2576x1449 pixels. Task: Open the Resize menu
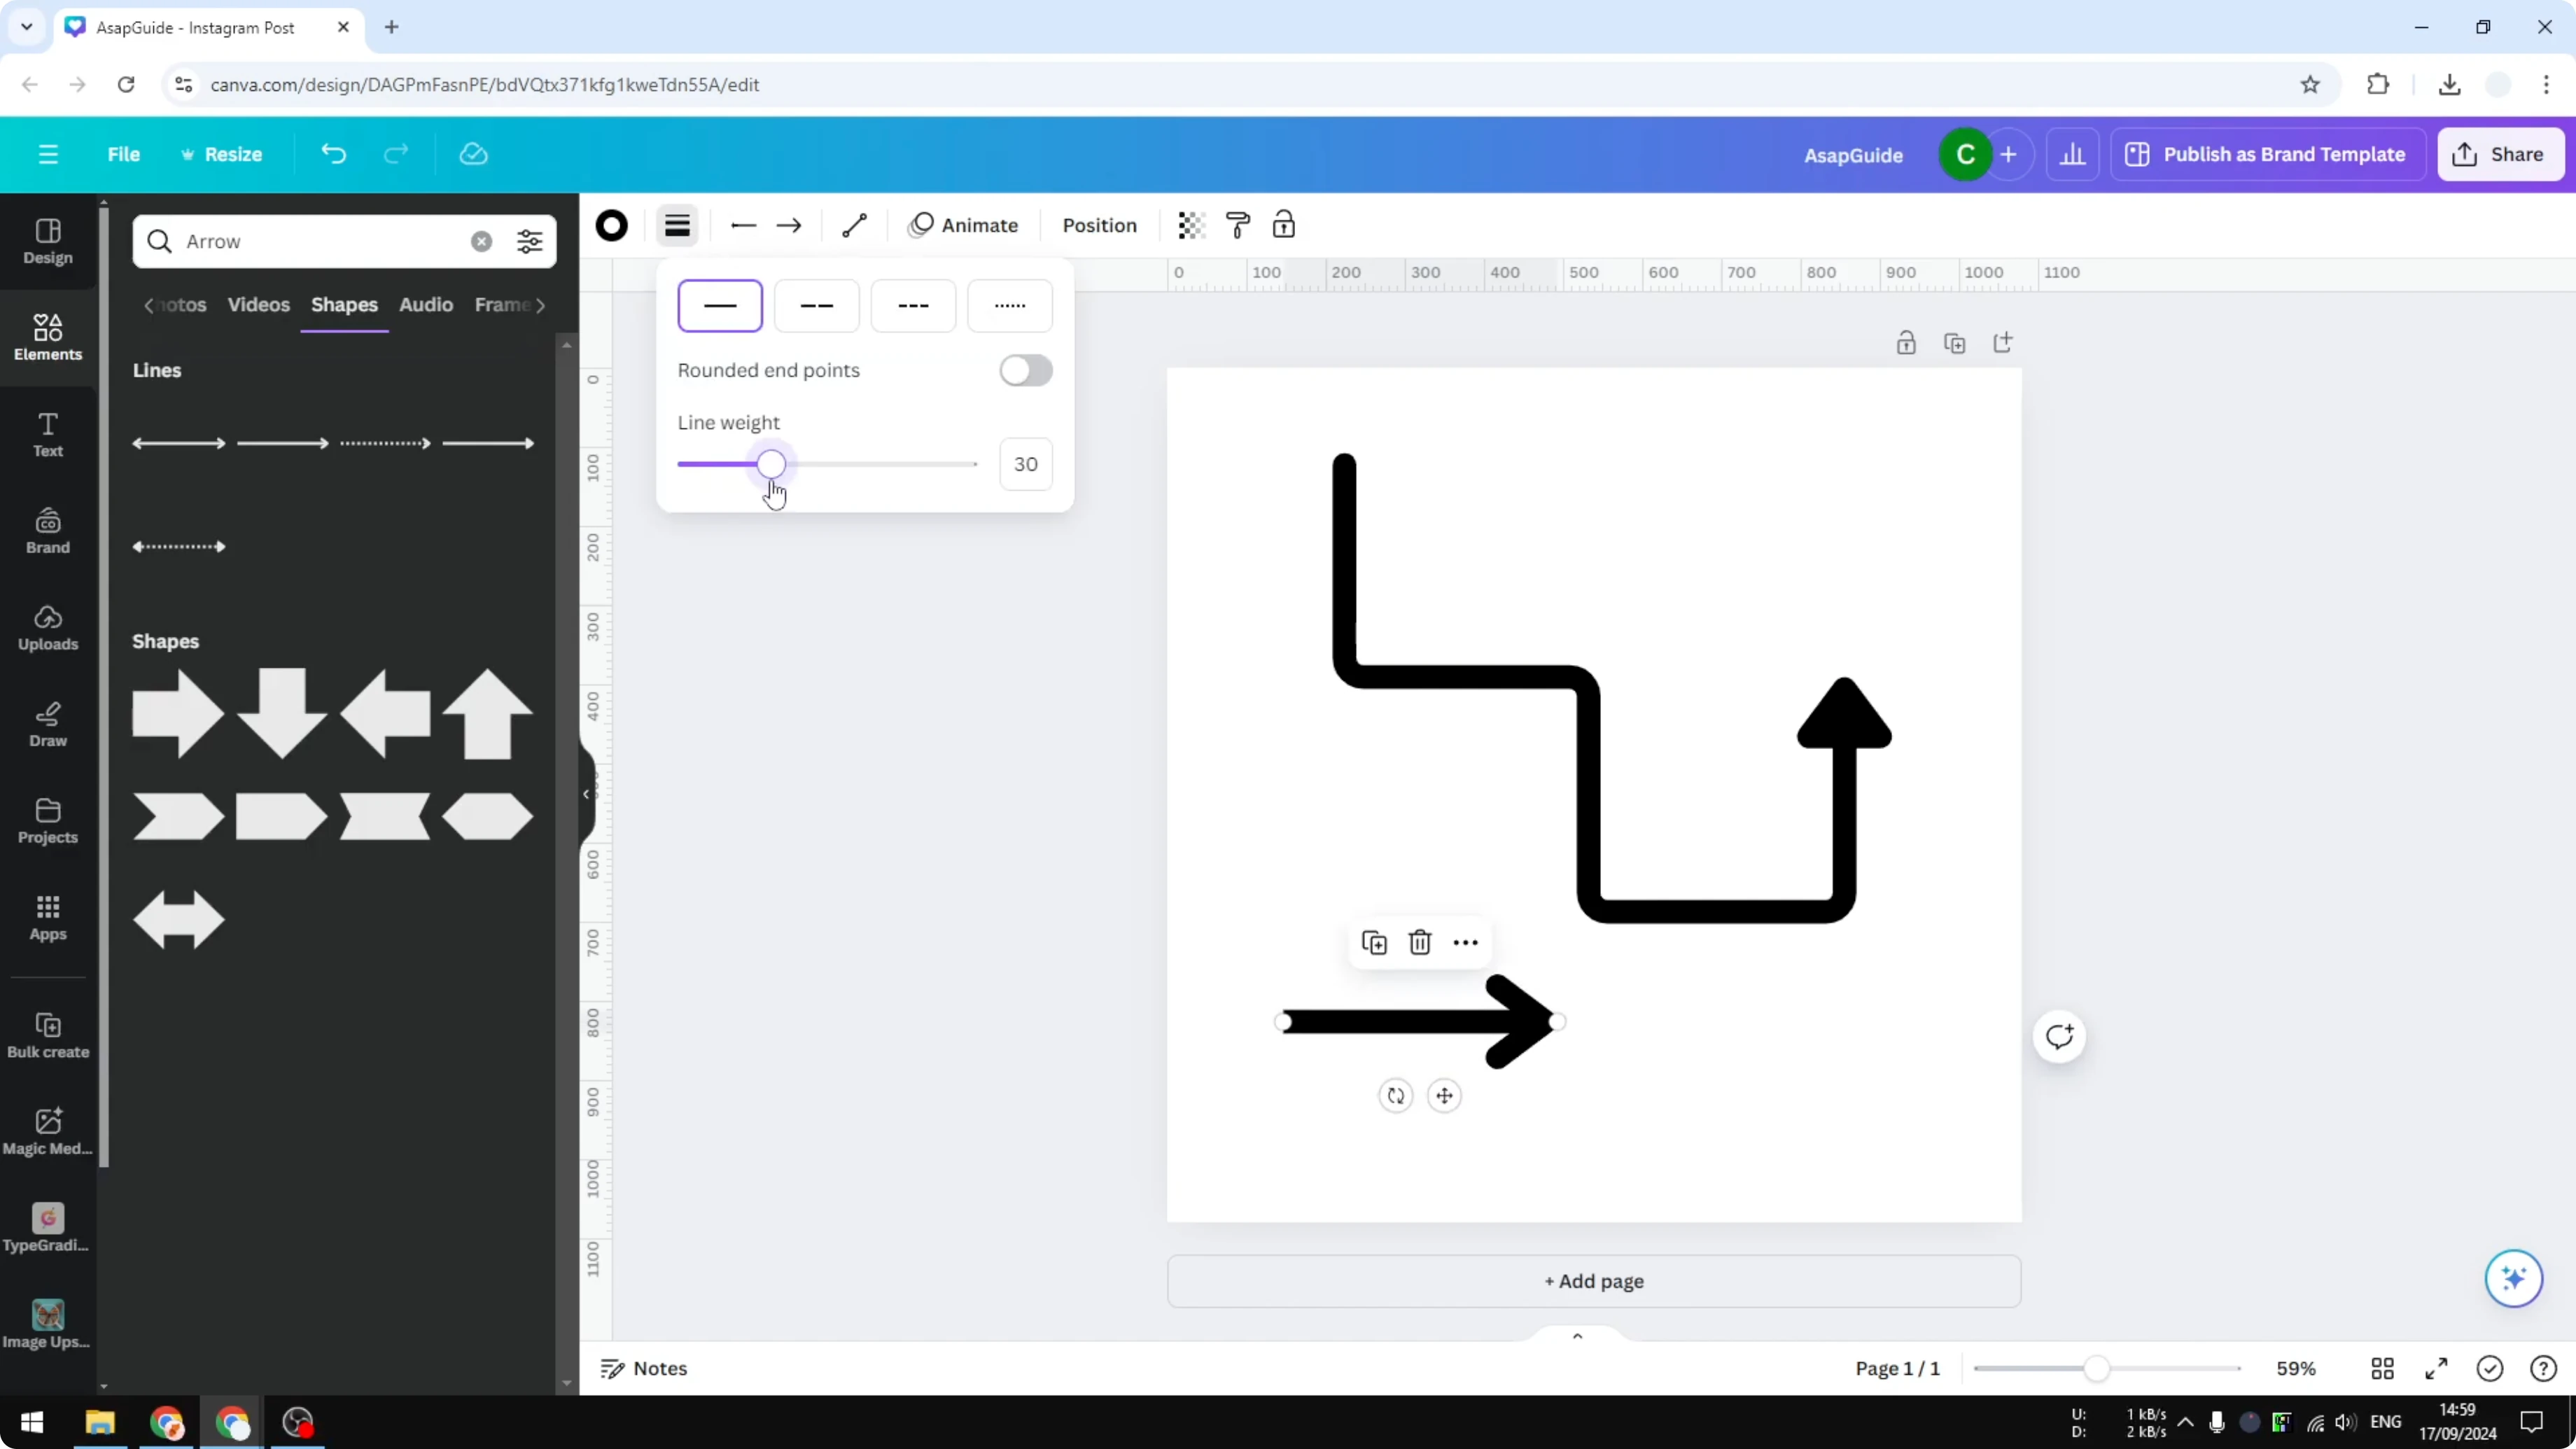[221, 154]
